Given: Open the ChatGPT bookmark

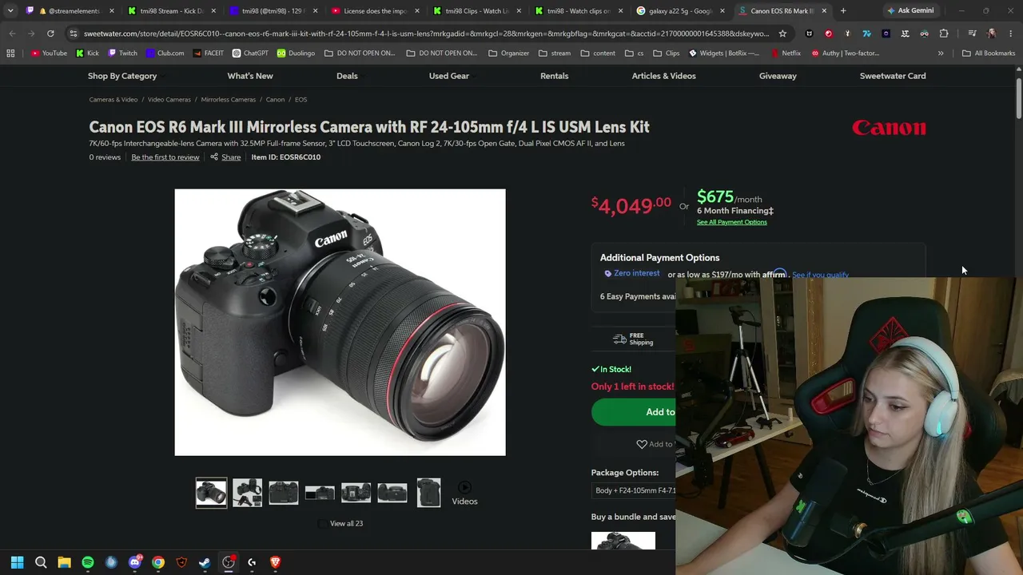Looking at the screenshot, I should (x=250, y=54).
